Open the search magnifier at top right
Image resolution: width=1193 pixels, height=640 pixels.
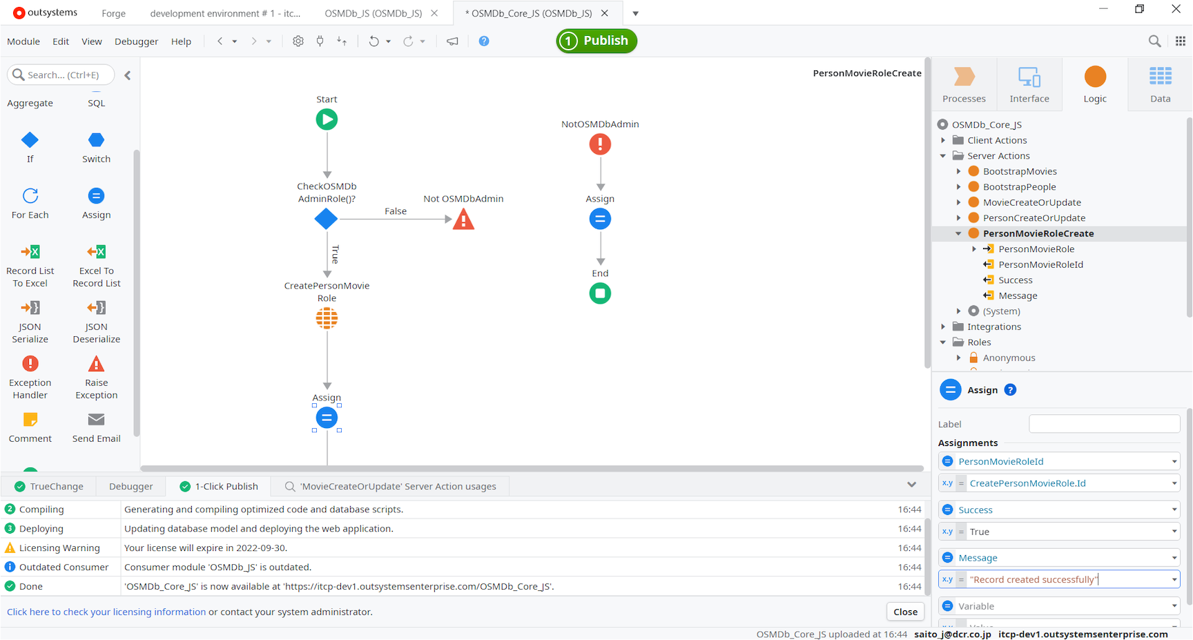1154,41
